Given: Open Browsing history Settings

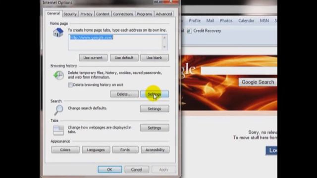Looking at the screenshot, I should (155, 94).
